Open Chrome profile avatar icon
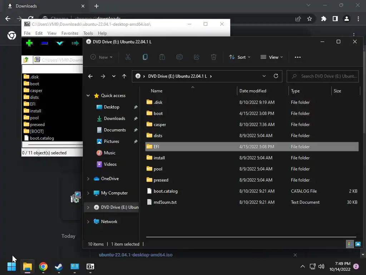 tap(347, 19)
